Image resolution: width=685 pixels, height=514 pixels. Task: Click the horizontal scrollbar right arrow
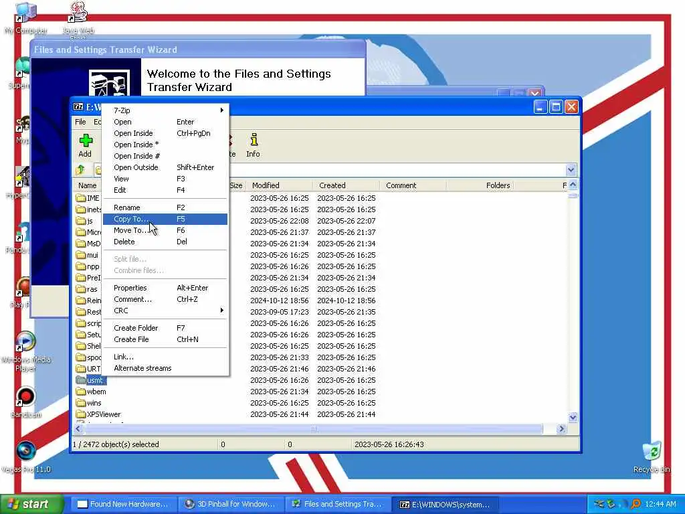point(561,429)
